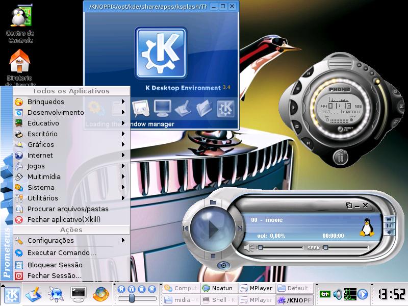Launch the office pencil icon in panel
The width and height of the screenshot is (408, 306).
(x=33, y=295)
